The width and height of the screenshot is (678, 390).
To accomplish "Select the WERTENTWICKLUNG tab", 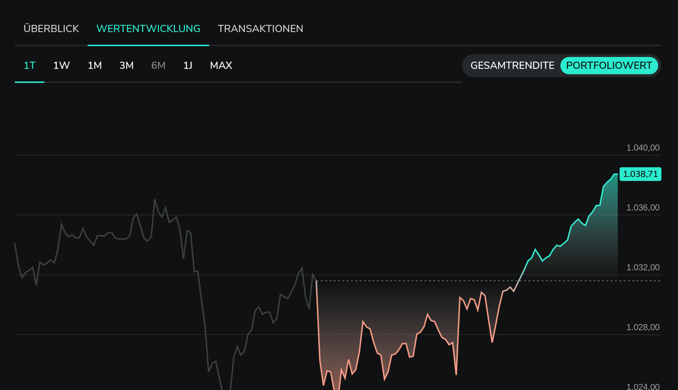I will click(148, 29).
